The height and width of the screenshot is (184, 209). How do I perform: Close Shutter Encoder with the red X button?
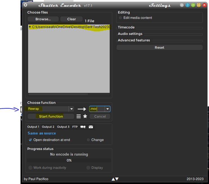click(x=204, y=5)
